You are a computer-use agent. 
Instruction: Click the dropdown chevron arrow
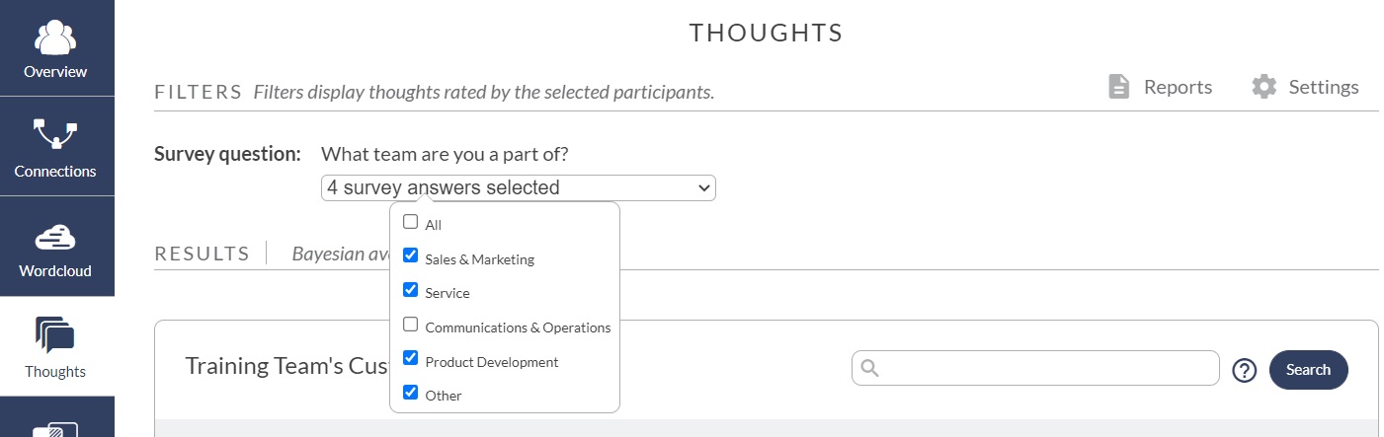(x=703, y=187)
